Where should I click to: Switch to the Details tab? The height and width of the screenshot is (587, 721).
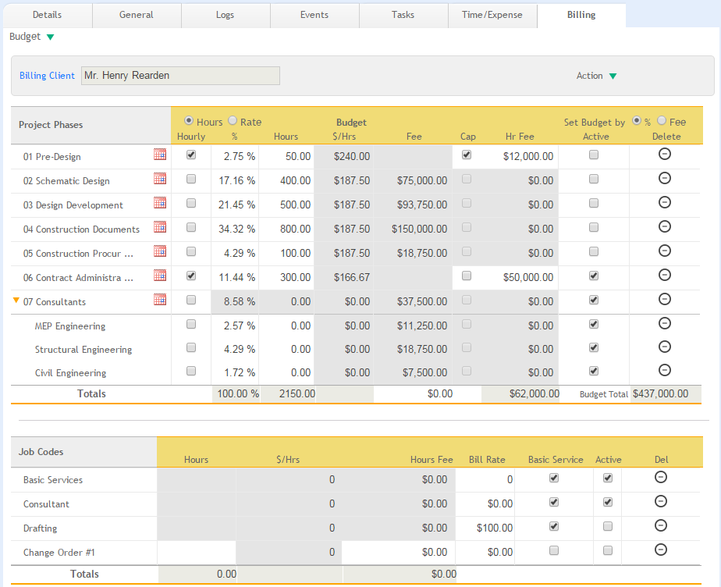48,15
